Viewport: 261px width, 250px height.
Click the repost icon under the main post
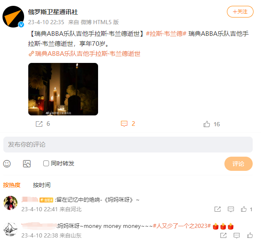(39, 124)
